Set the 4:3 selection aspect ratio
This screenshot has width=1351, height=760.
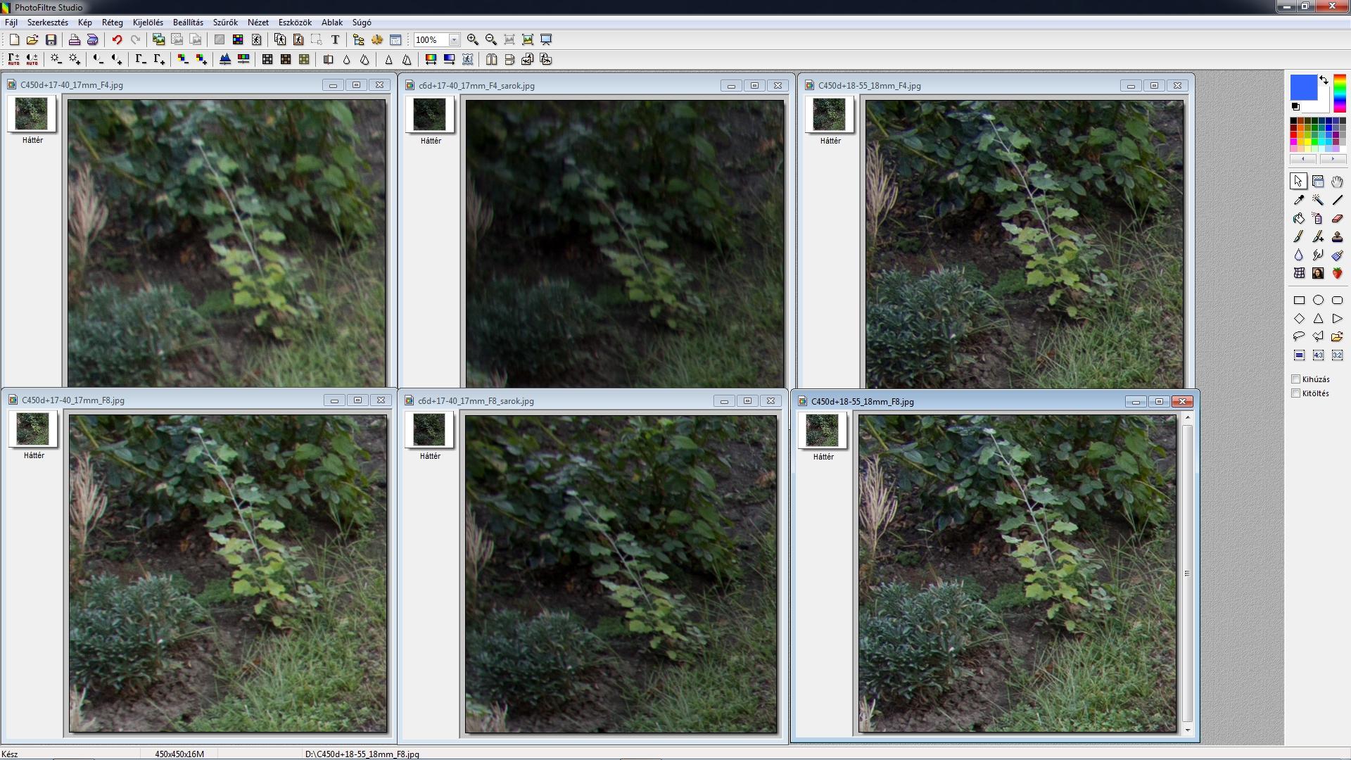1318,355
